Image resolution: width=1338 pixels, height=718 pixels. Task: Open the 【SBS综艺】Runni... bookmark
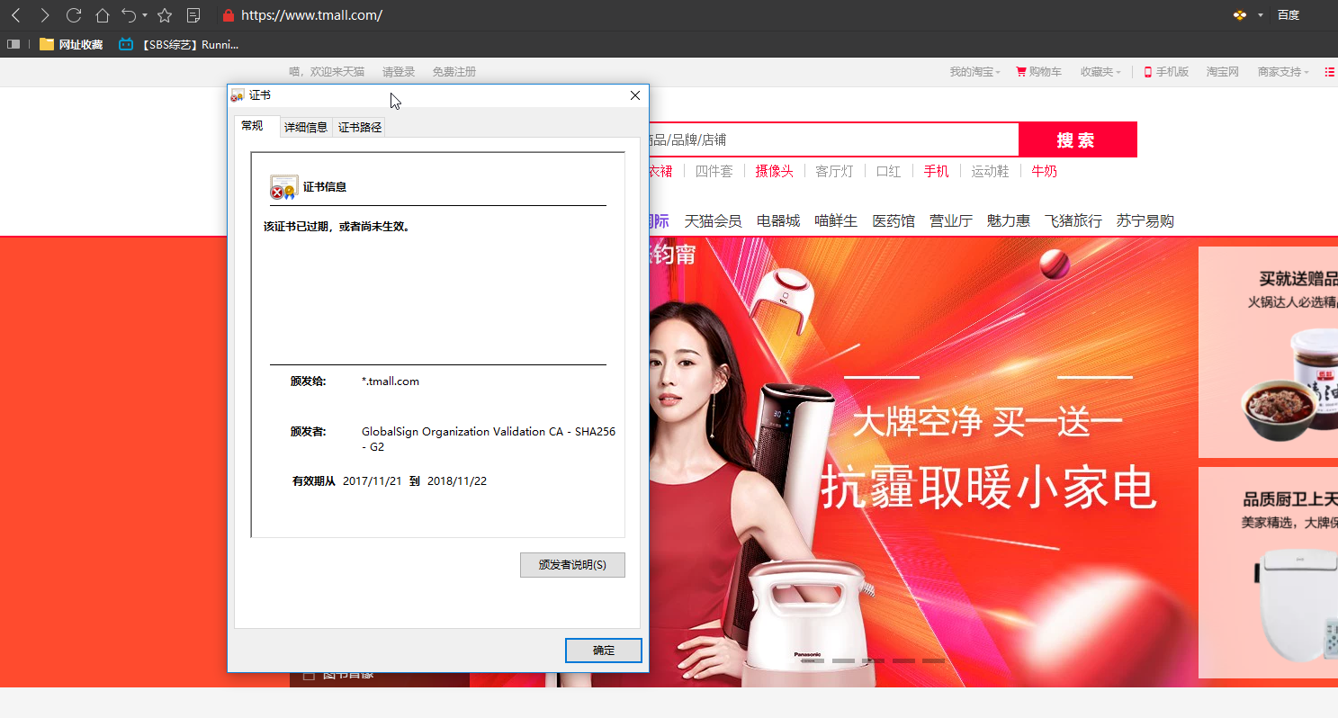click(x=178, y=44)
